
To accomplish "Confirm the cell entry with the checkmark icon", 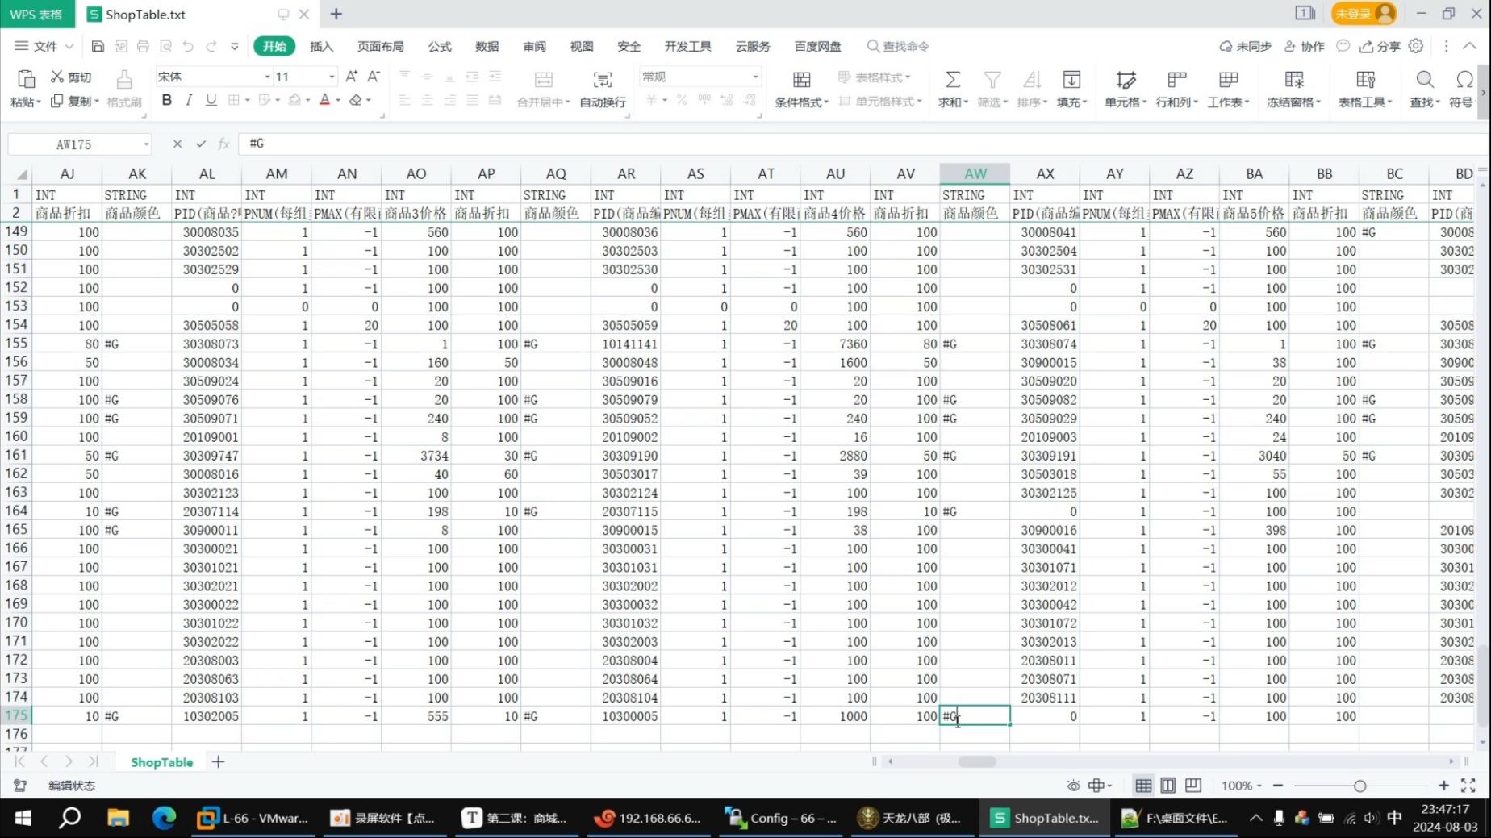I will [201, 144].
